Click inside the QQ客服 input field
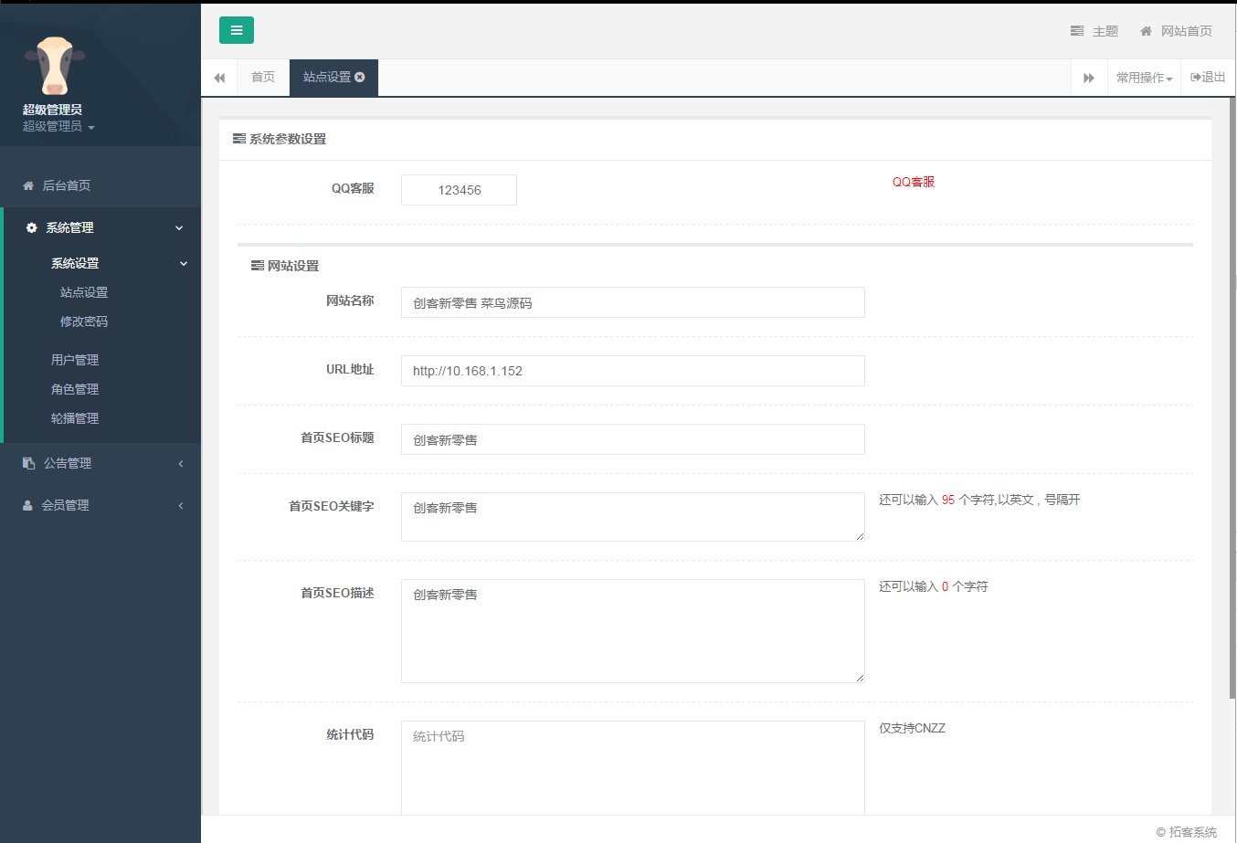The image size is (1237, 843). click(x=459, y=189)
